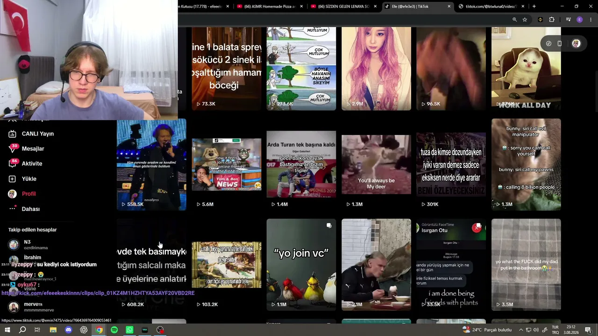Open the Dahası three-dots icon
This screenshot has width=598, height=336.
(13, 209)
